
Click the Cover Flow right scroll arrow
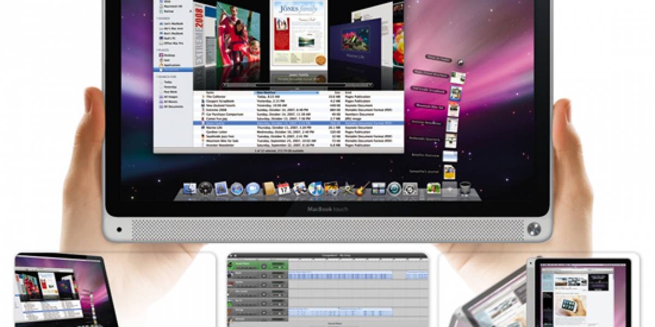point(370,85)
